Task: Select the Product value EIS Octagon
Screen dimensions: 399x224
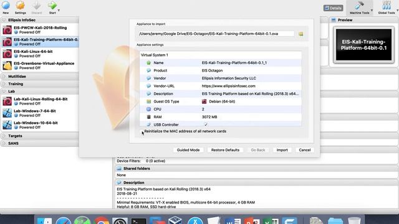Action: coord(212,70)
